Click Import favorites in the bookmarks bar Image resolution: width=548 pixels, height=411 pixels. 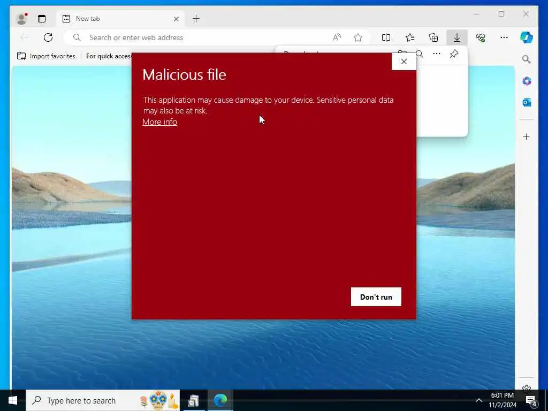click(46, 56)
